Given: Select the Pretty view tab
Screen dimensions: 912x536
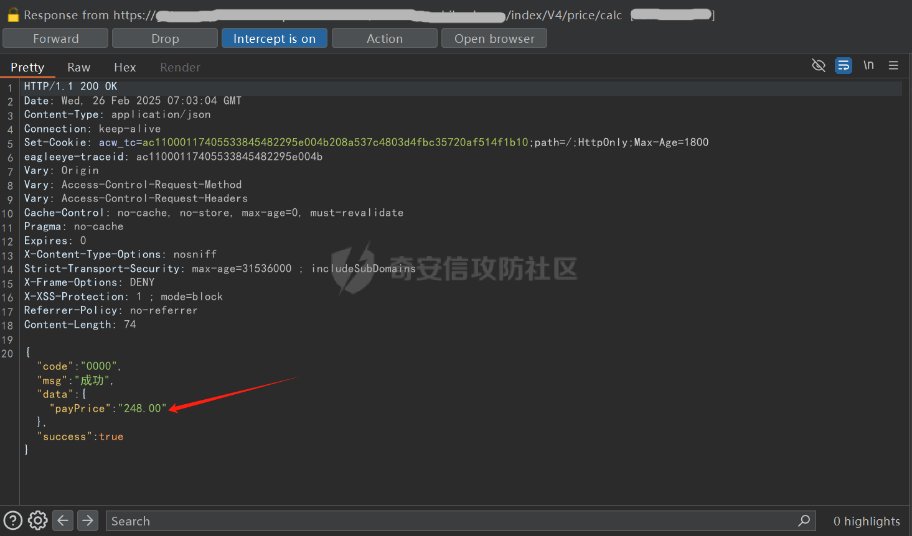Looking at the screenshot, I should [x=27, y=67].
